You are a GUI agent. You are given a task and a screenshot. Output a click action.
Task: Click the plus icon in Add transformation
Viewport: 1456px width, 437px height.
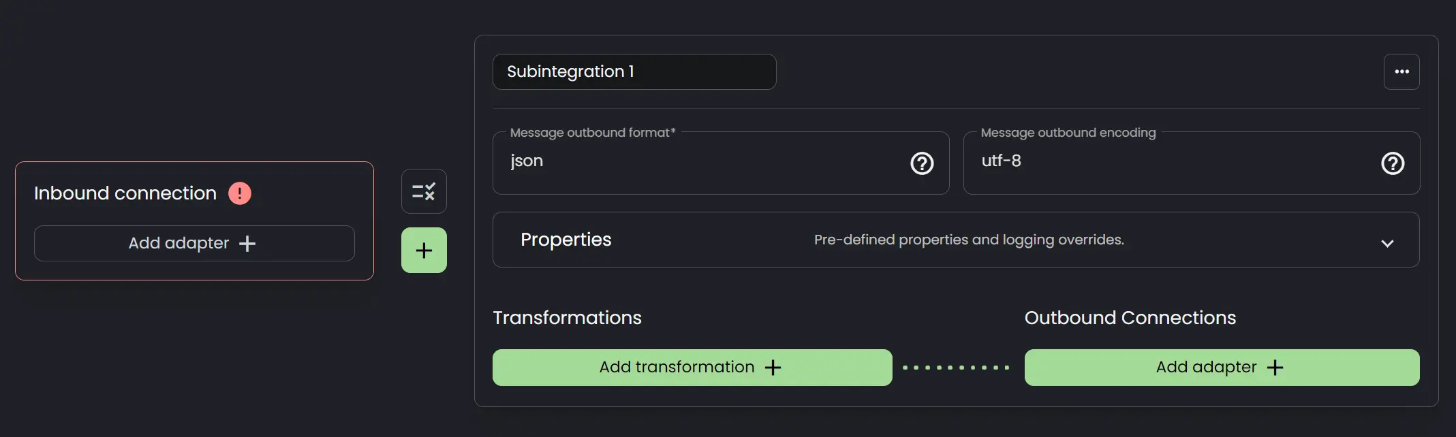tap(773, 368)
